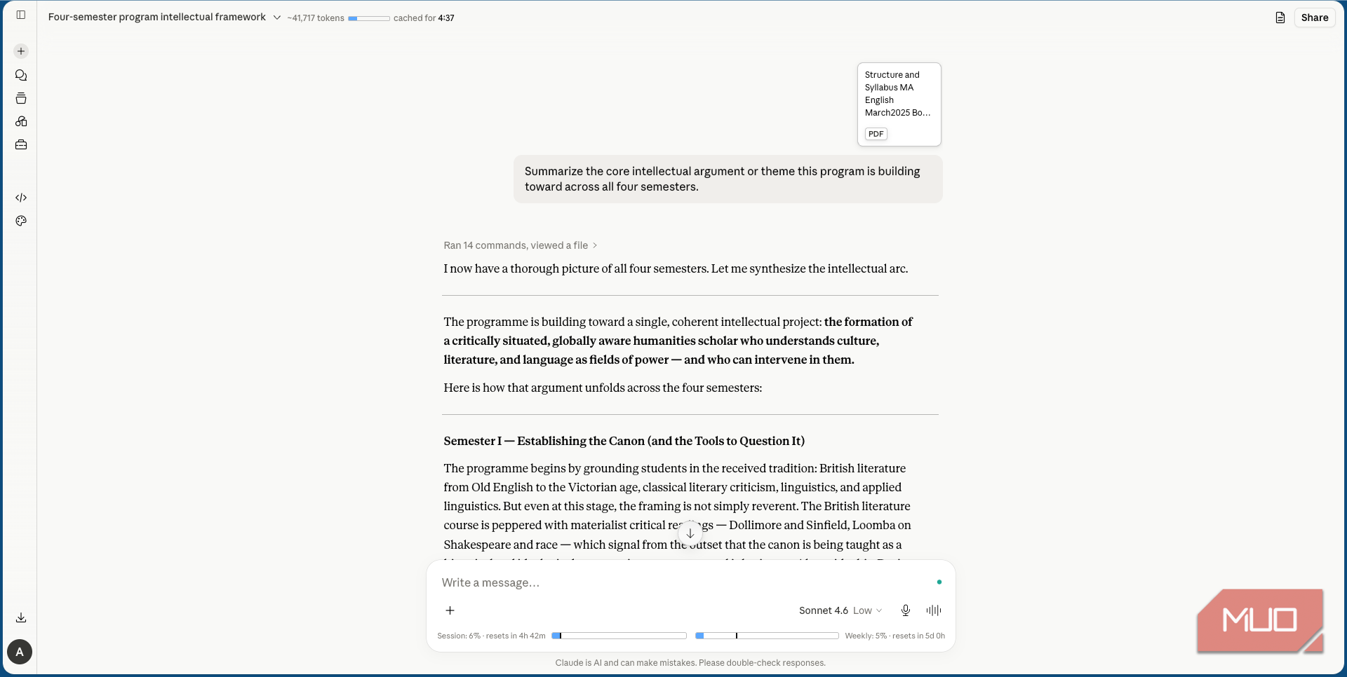Screen dimensions: 1347x677
Task: Click the toolbox icon in sidebar
Action: (x=21, y=144)
